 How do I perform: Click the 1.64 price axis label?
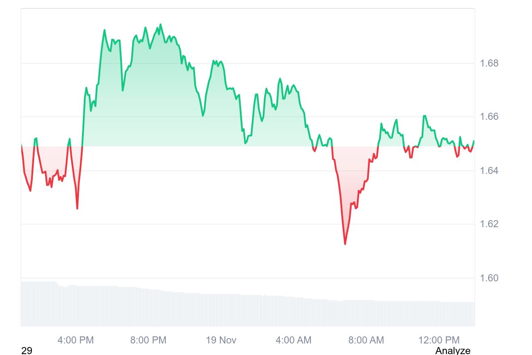[x=489, y=171]
